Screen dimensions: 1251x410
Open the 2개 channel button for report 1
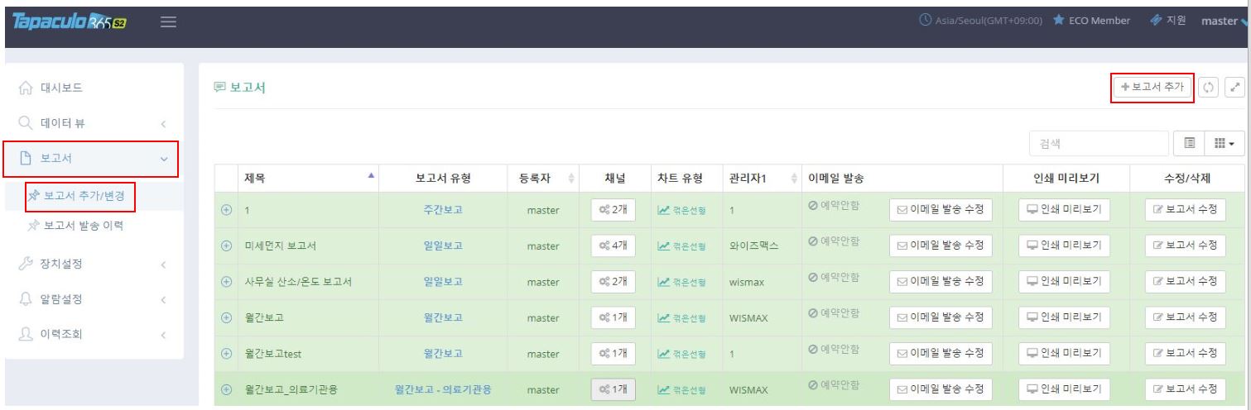pyautogui.click(x=613, y=210)
